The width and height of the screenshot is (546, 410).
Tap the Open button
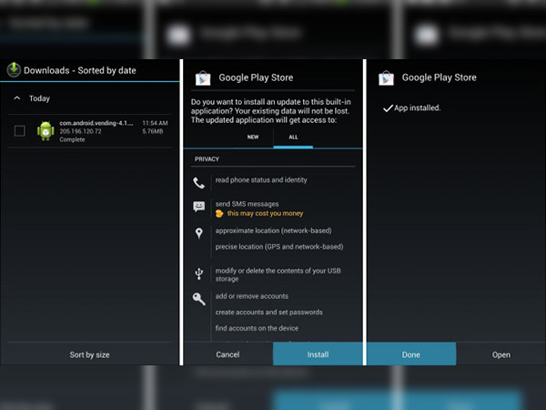tap(501, 354)
